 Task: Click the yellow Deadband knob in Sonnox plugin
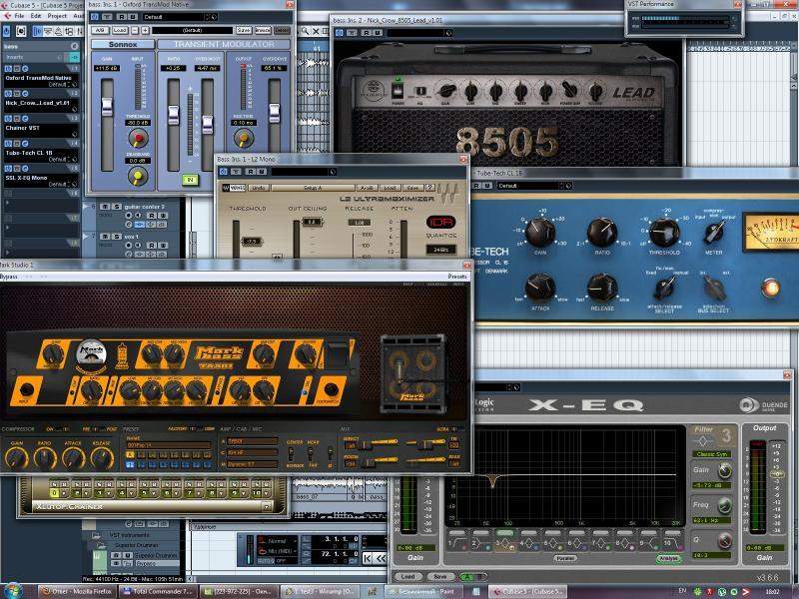(138, 177)
